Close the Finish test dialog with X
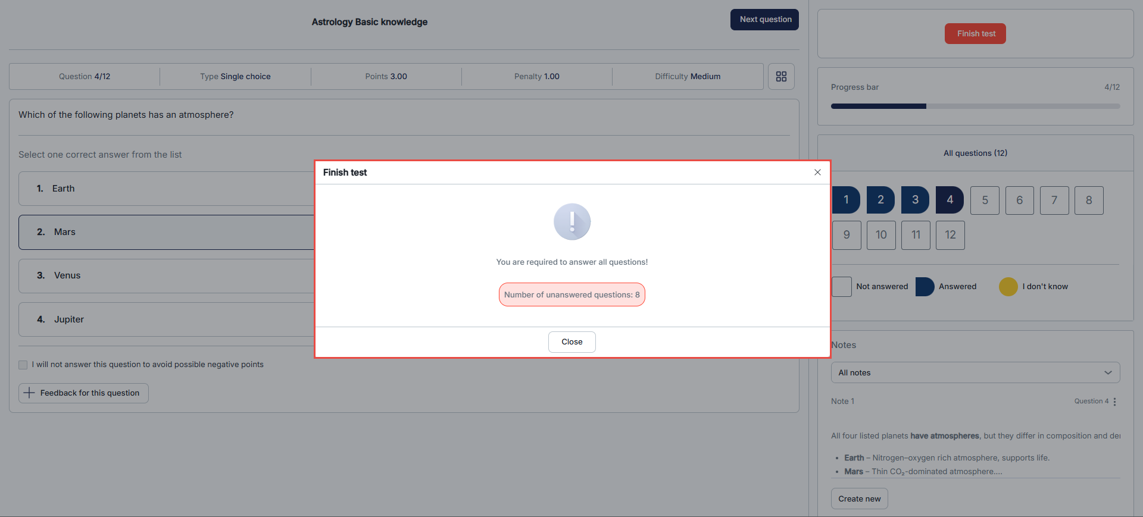Screen dimensions: 1143x517 (817, 172)
